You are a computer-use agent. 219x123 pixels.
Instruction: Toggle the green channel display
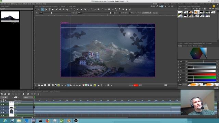click(x=86, y=85)
